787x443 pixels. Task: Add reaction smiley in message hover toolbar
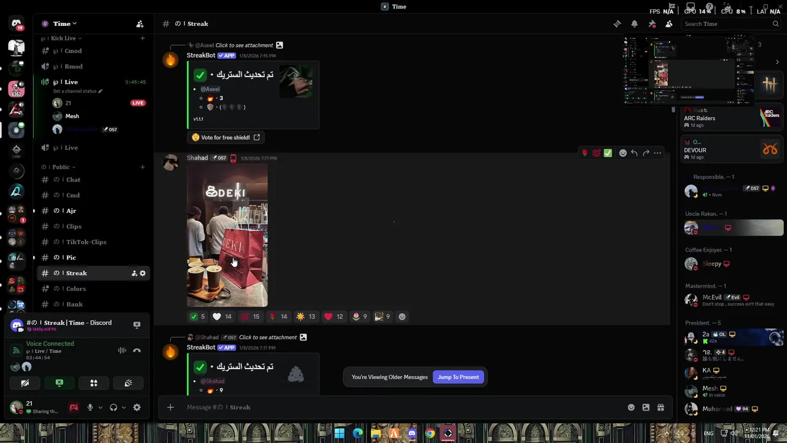[623, 153]
